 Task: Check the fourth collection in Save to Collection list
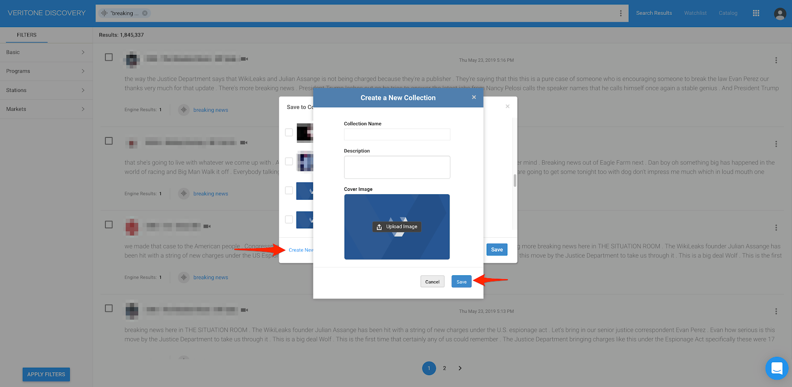pos(289,219)
